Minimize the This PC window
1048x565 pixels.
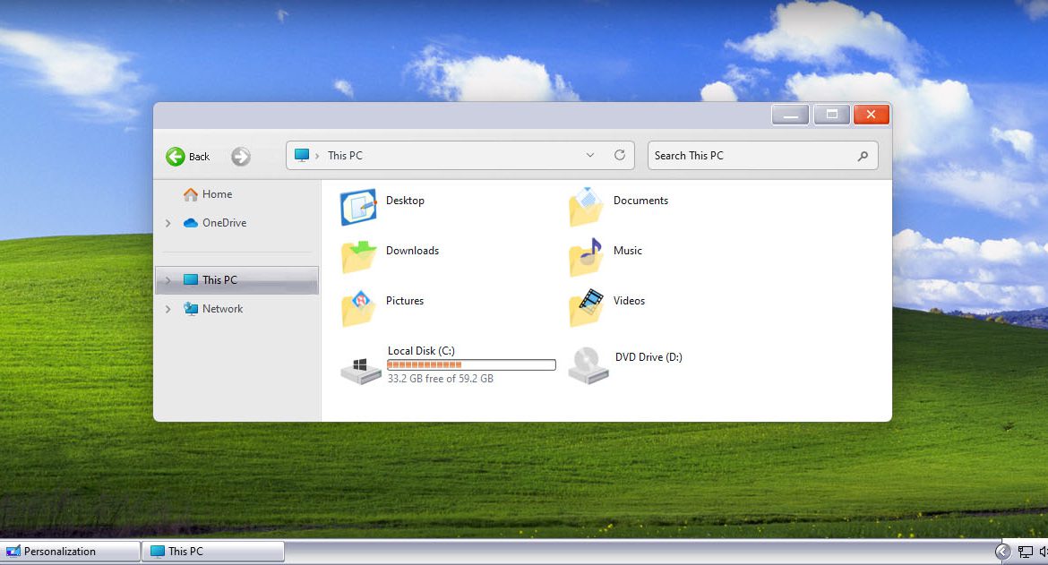click(791, 115)
